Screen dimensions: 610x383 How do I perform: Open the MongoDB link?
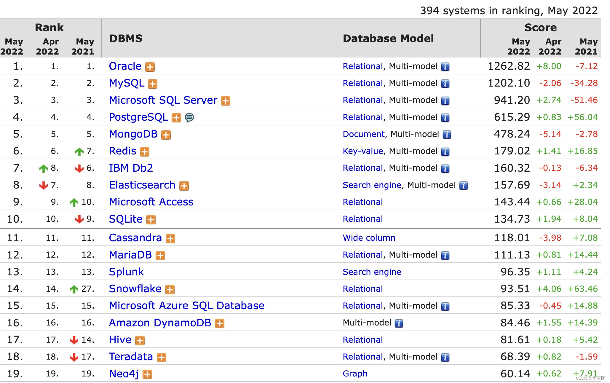point(133,134)
